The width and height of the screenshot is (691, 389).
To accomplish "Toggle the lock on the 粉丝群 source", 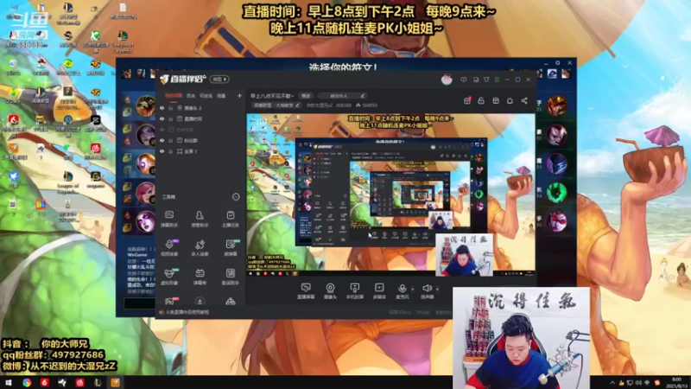I will tap(170, 140).
